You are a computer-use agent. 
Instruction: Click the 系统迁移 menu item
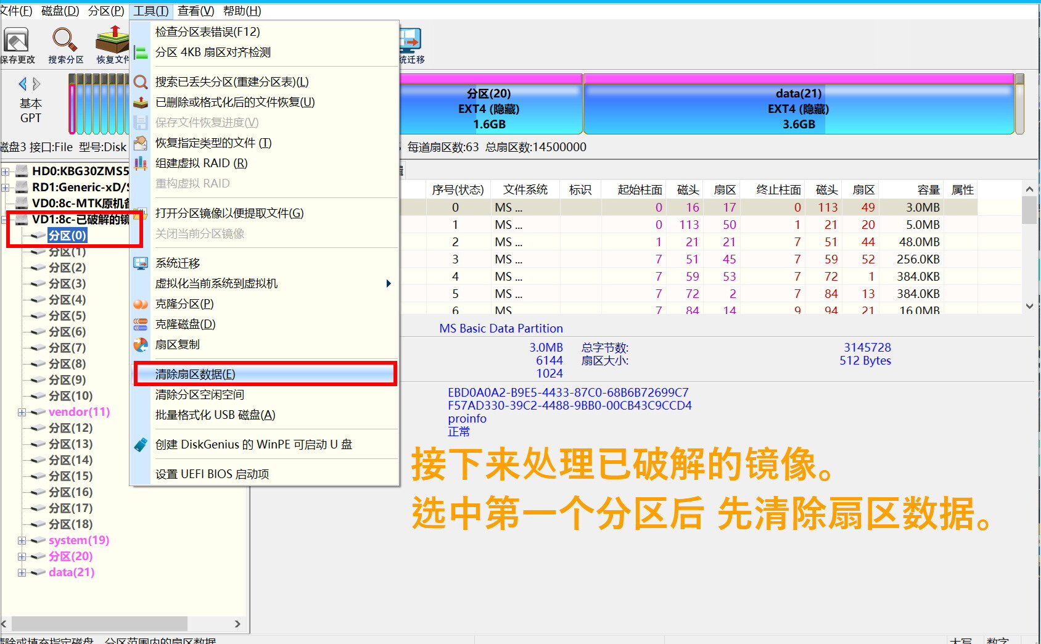pyautogui.click(x=178, y=263)
